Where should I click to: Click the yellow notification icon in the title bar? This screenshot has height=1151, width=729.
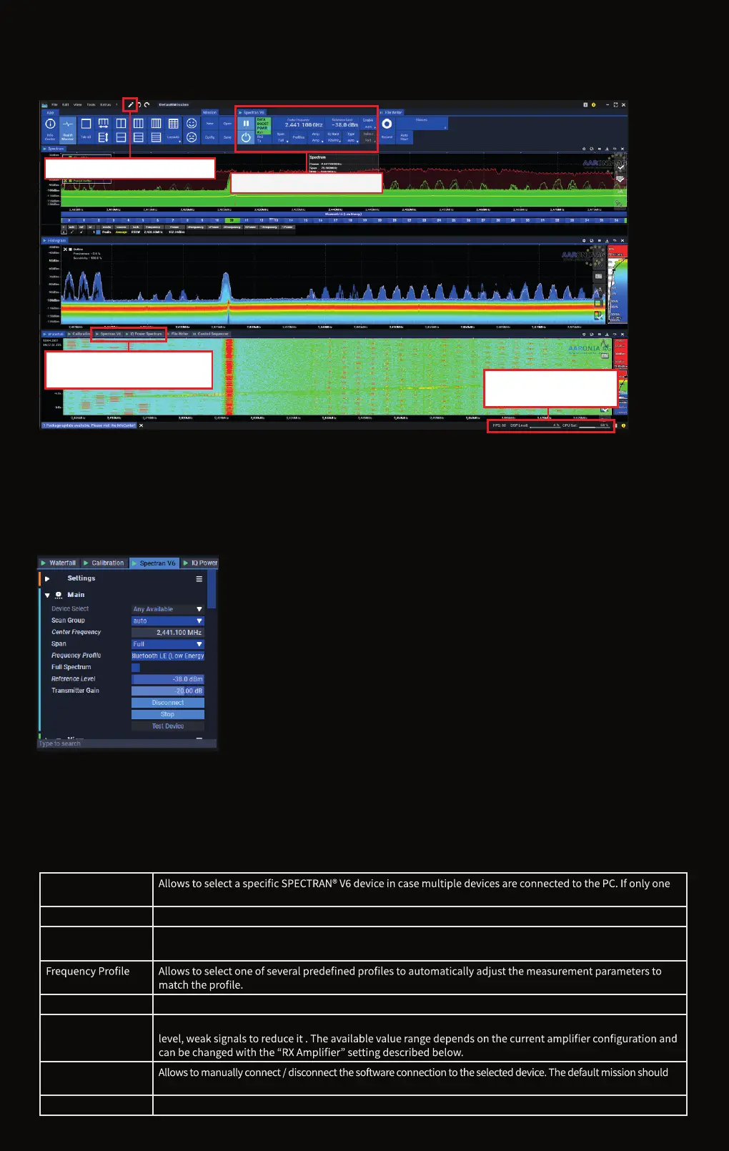click(594, 104)
